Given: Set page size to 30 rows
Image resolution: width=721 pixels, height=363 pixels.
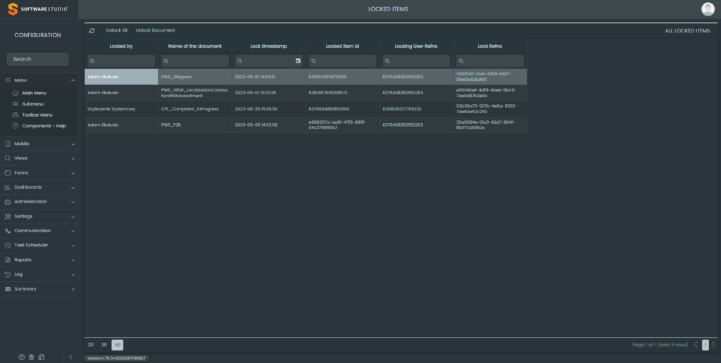Looking at the screenshot, I should coord(104,345).
